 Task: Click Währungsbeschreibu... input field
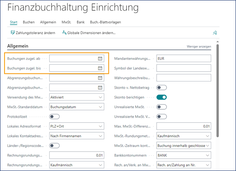184,78
